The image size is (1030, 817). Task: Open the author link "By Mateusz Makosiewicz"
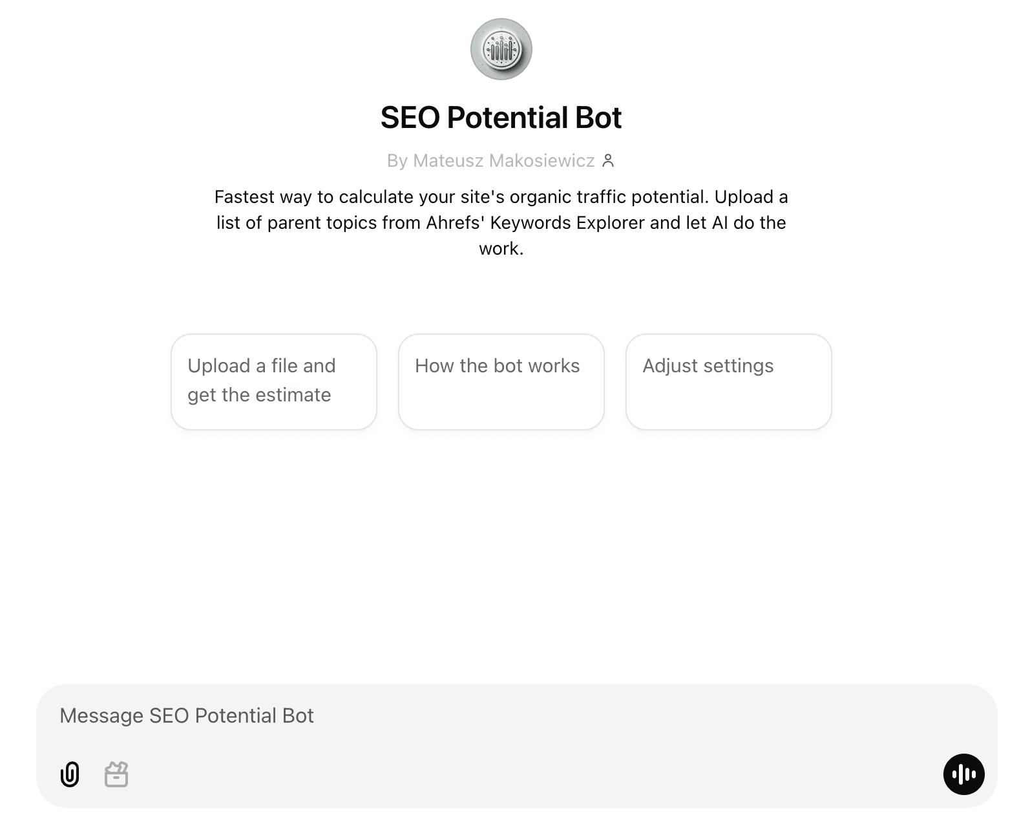490,160
